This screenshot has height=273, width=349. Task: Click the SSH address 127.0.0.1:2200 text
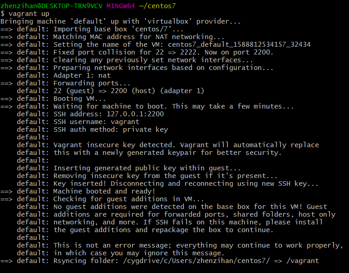click(x=135, y=114)
